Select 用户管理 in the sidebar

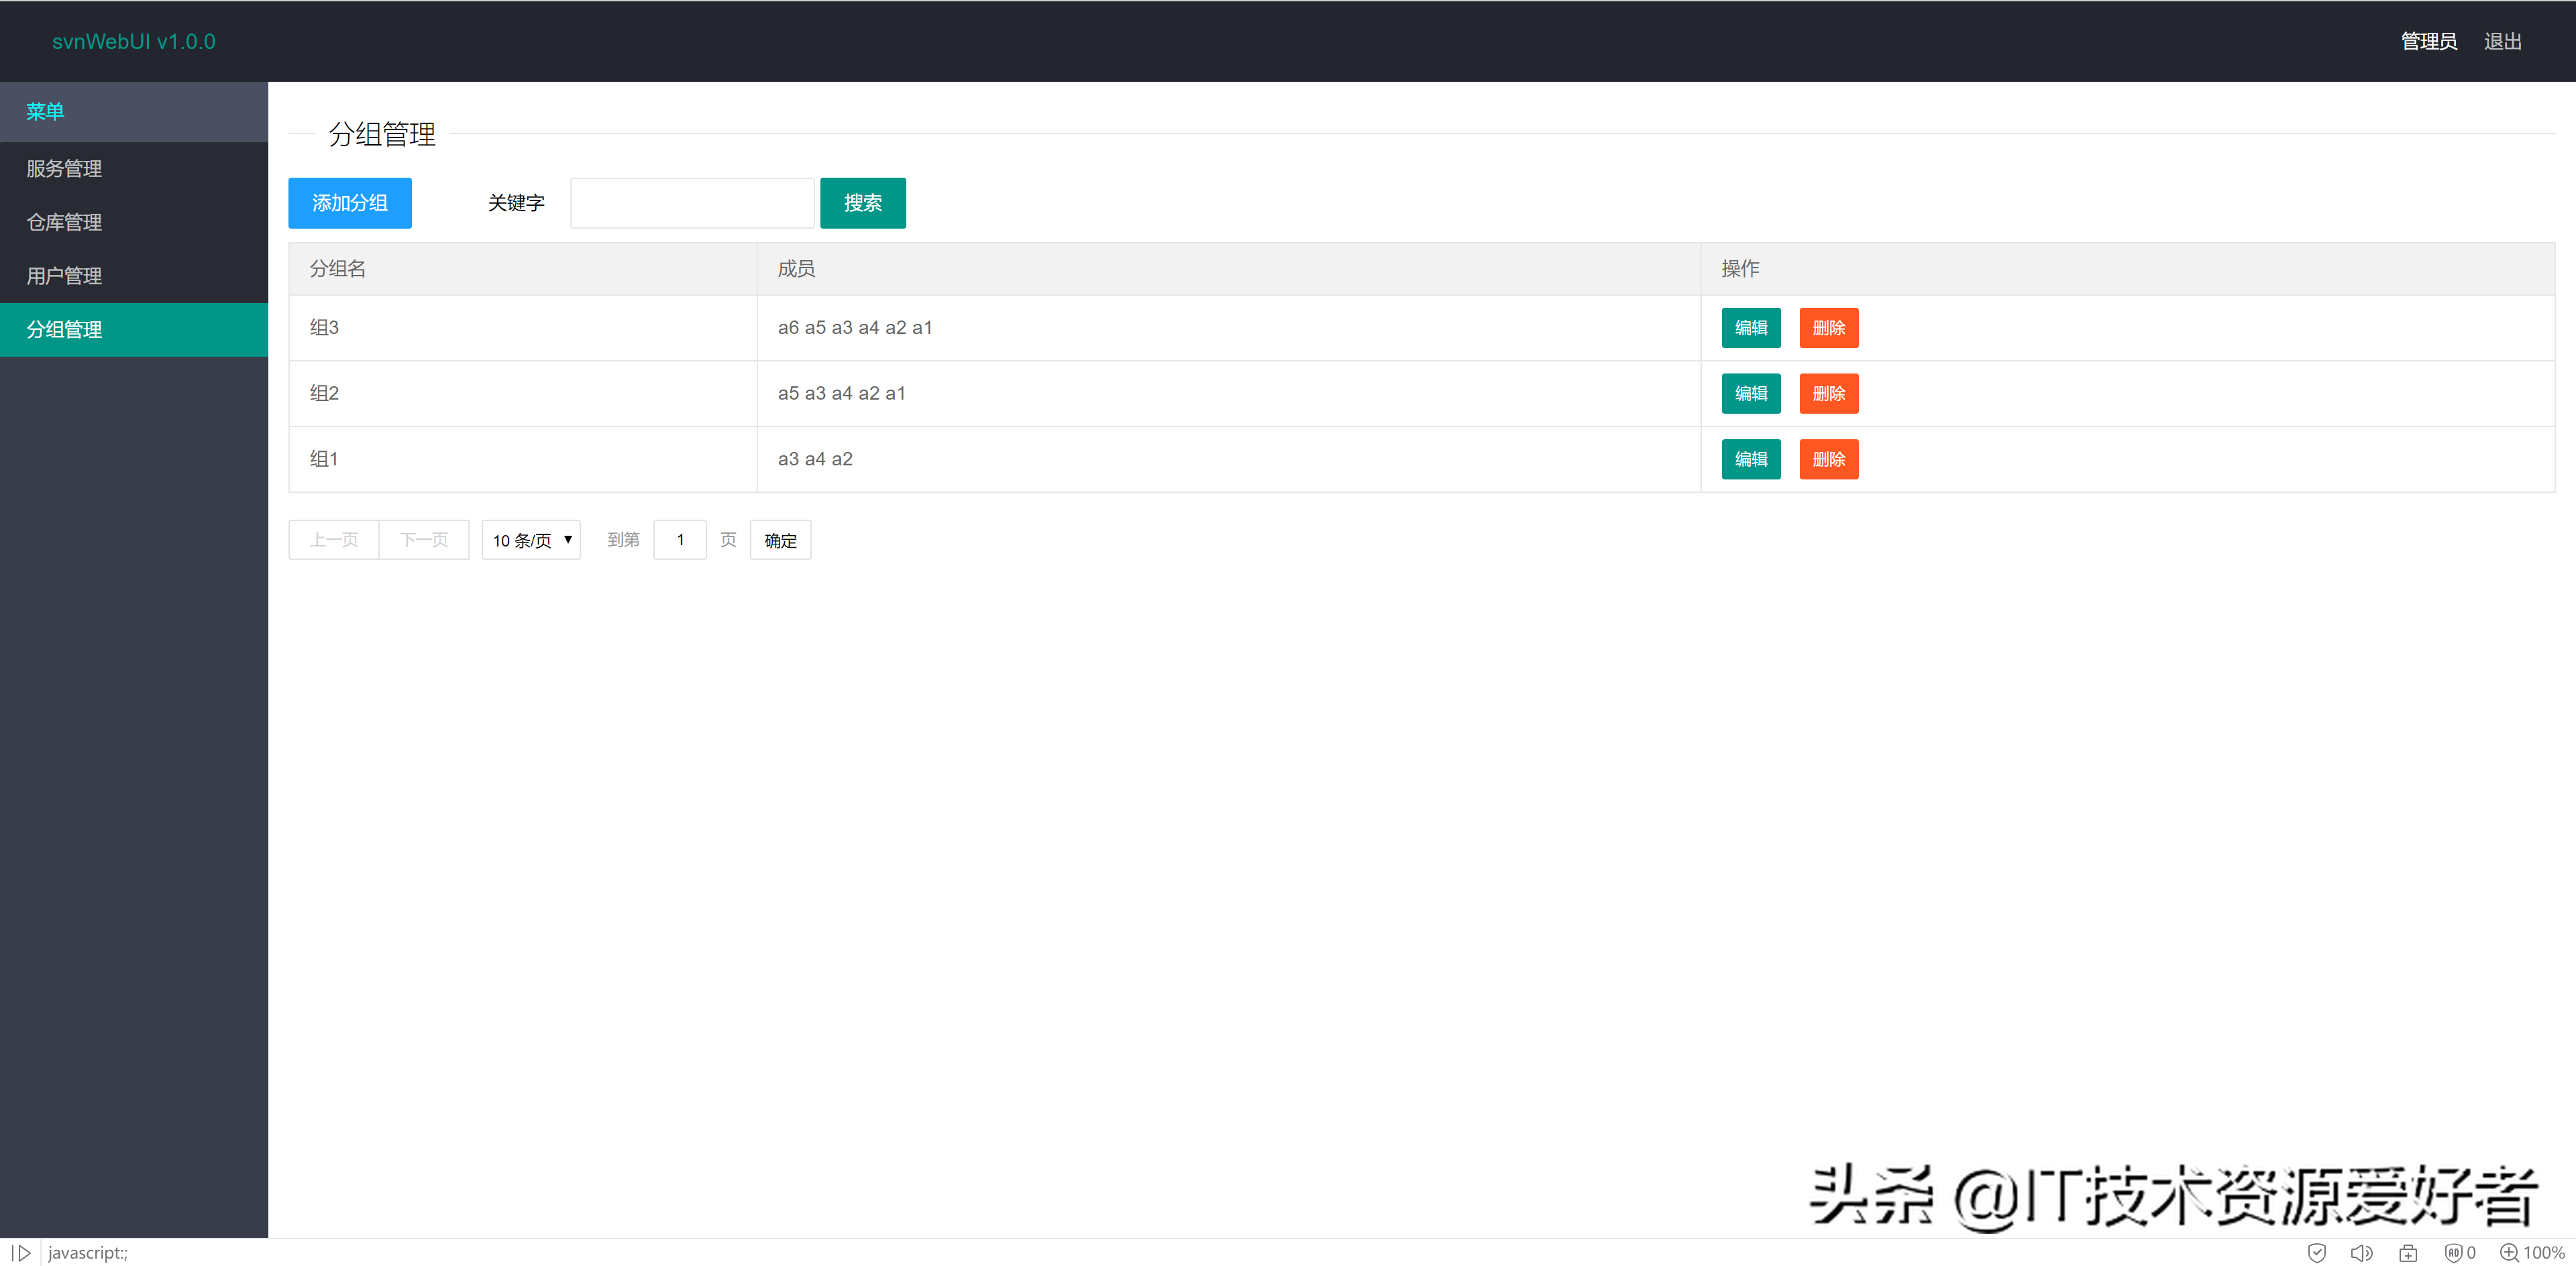63,276
